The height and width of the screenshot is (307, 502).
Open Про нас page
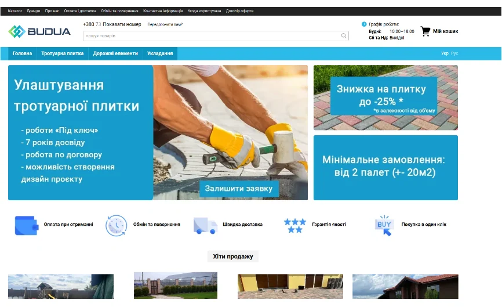click(x=52, y=11)
